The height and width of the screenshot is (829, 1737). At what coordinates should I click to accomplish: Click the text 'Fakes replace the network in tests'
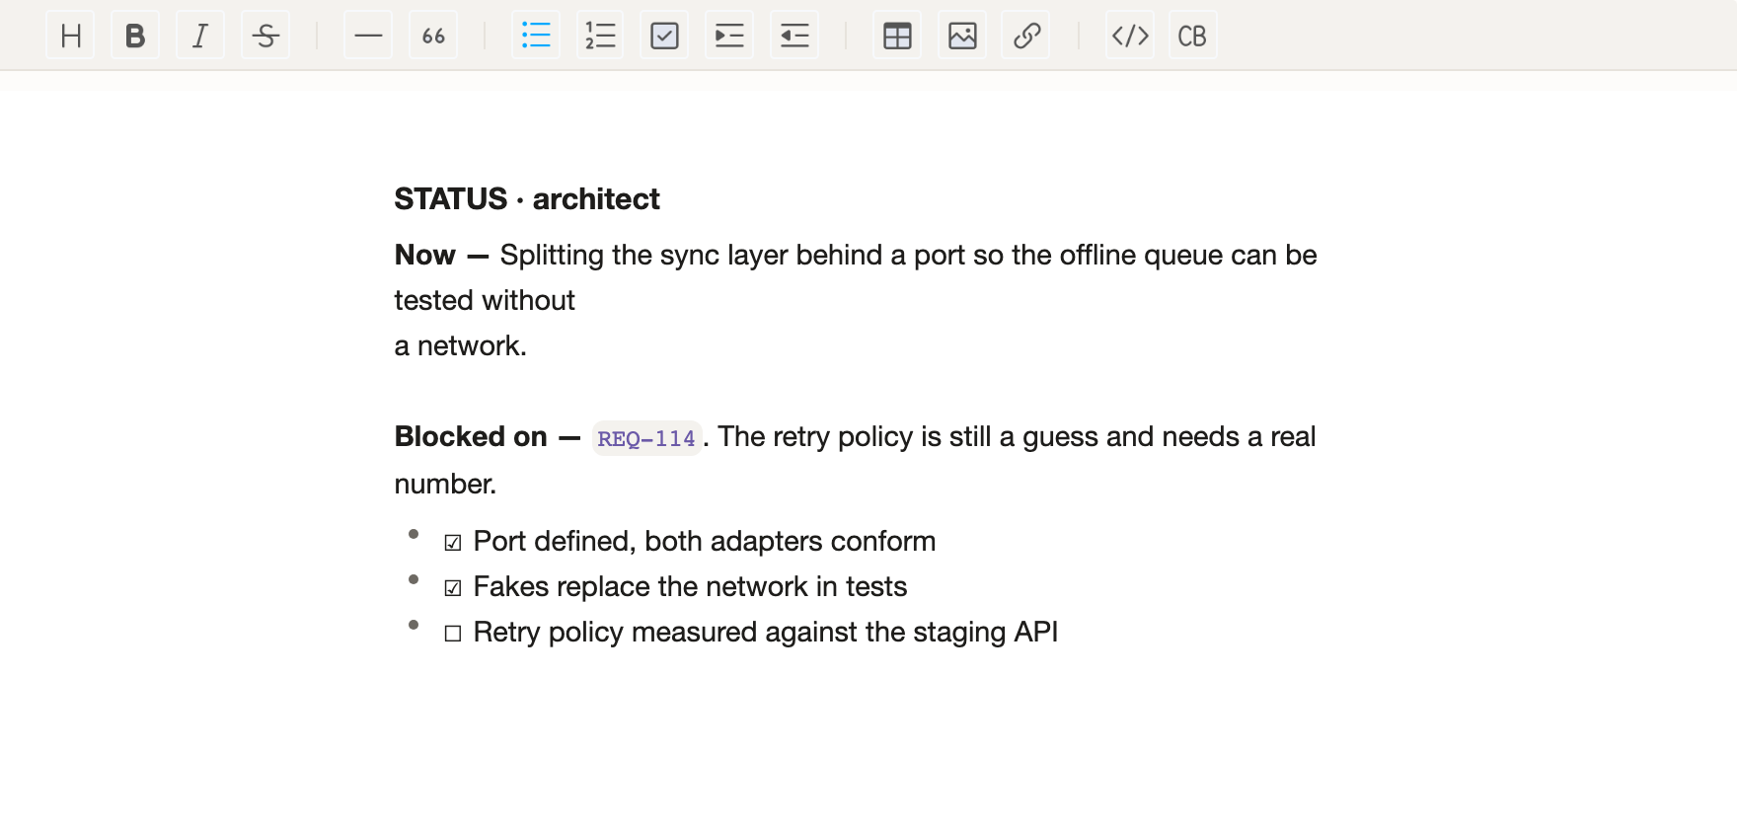tap(690, 586)
